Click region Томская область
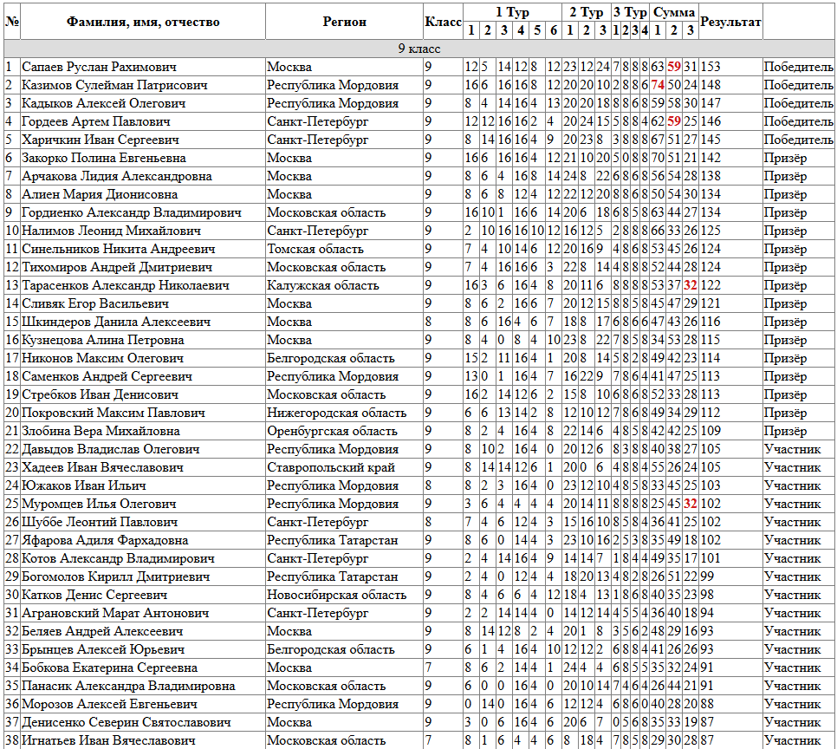Image resolution: width=837 pixels, height=749 pixels. 315,249
